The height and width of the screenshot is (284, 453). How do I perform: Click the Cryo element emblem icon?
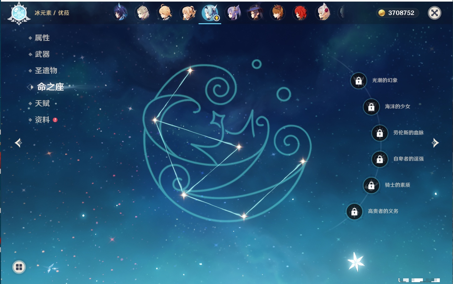point(19,13)
